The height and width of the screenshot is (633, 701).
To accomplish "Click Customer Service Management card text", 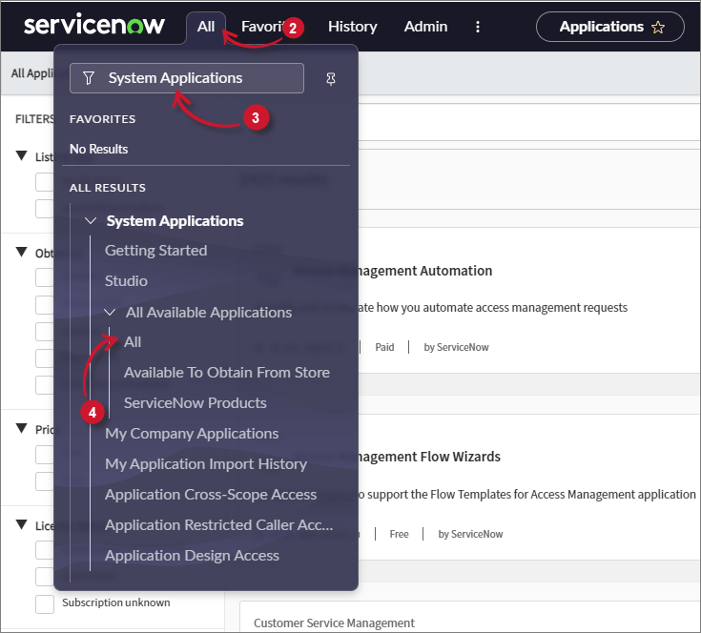I will click(x=334, y=623).
